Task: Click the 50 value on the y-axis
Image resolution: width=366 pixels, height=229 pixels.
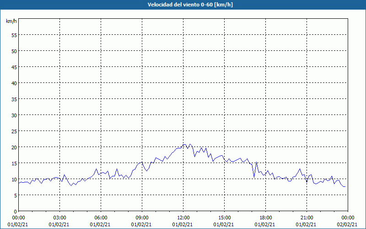Action: [14, 51]
